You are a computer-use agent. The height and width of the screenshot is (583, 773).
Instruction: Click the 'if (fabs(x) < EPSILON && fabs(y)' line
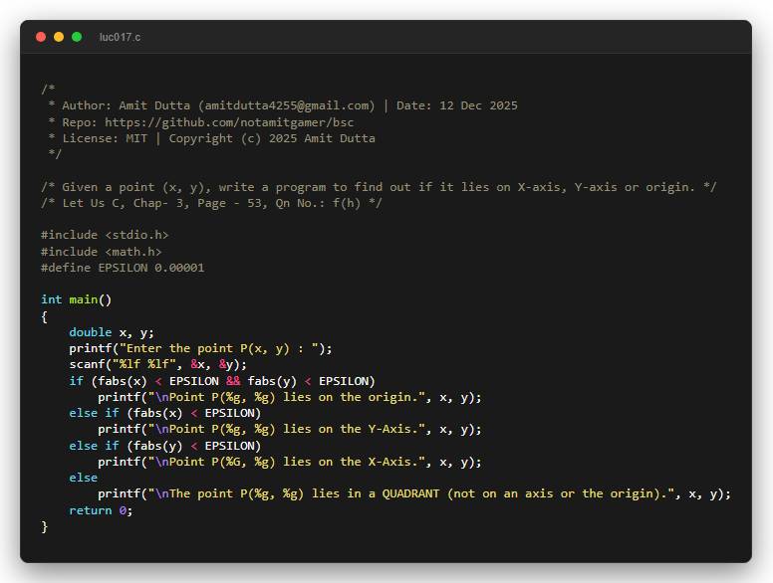[x=222, y=381]
